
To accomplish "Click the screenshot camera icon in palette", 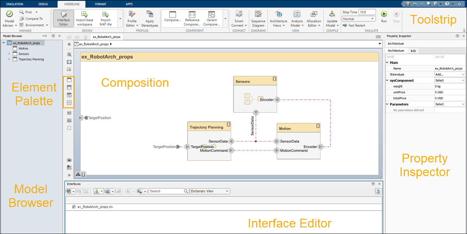I will pos(69,160).
